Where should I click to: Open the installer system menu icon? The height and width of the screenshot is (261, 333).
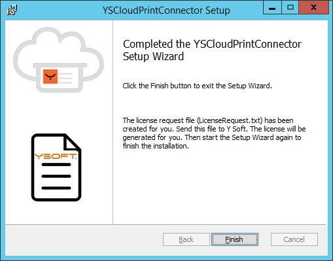[x=12, y=10]
